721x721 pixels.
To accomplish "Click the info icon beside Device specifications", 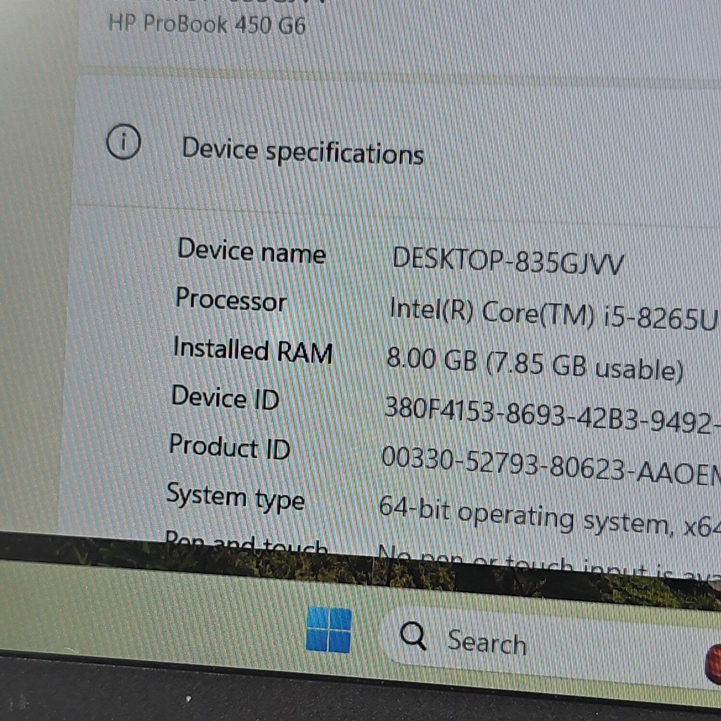I will tap(124, 143).
